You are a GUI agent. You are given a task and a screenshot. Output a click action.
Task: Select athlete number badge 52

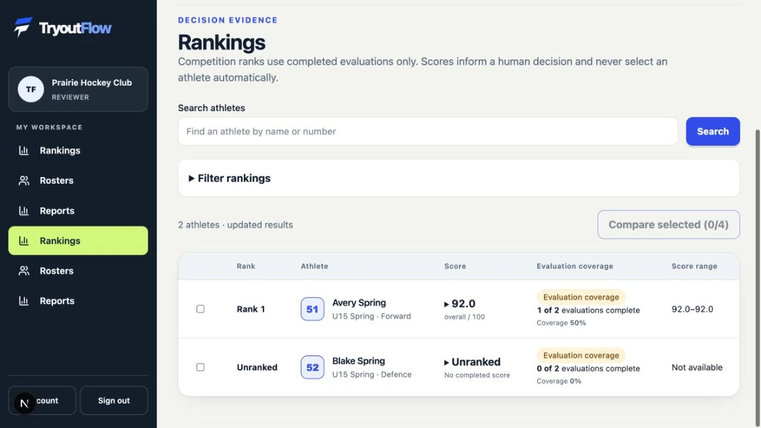coord(312,367)
